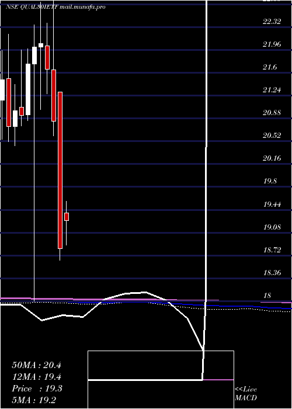This screenshot has width=292, height=409.
Task: Select the 19.44 price axis label
Action: (272, 204)
